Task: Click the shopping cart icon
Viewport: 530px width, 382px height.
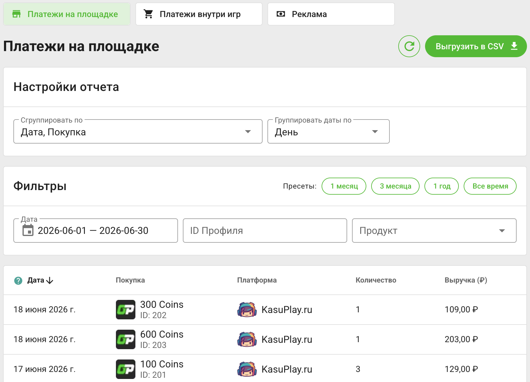Action: [148, 14]
